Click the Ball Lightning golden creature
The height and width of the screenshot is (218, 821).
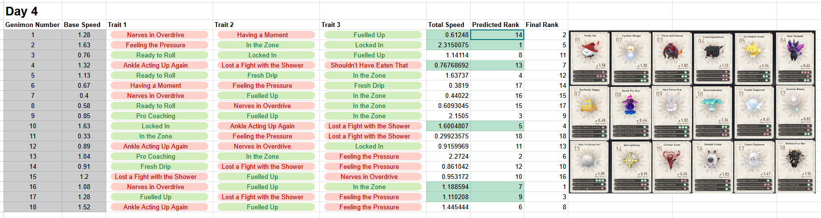pyautogui.click(x=631, y=160)
